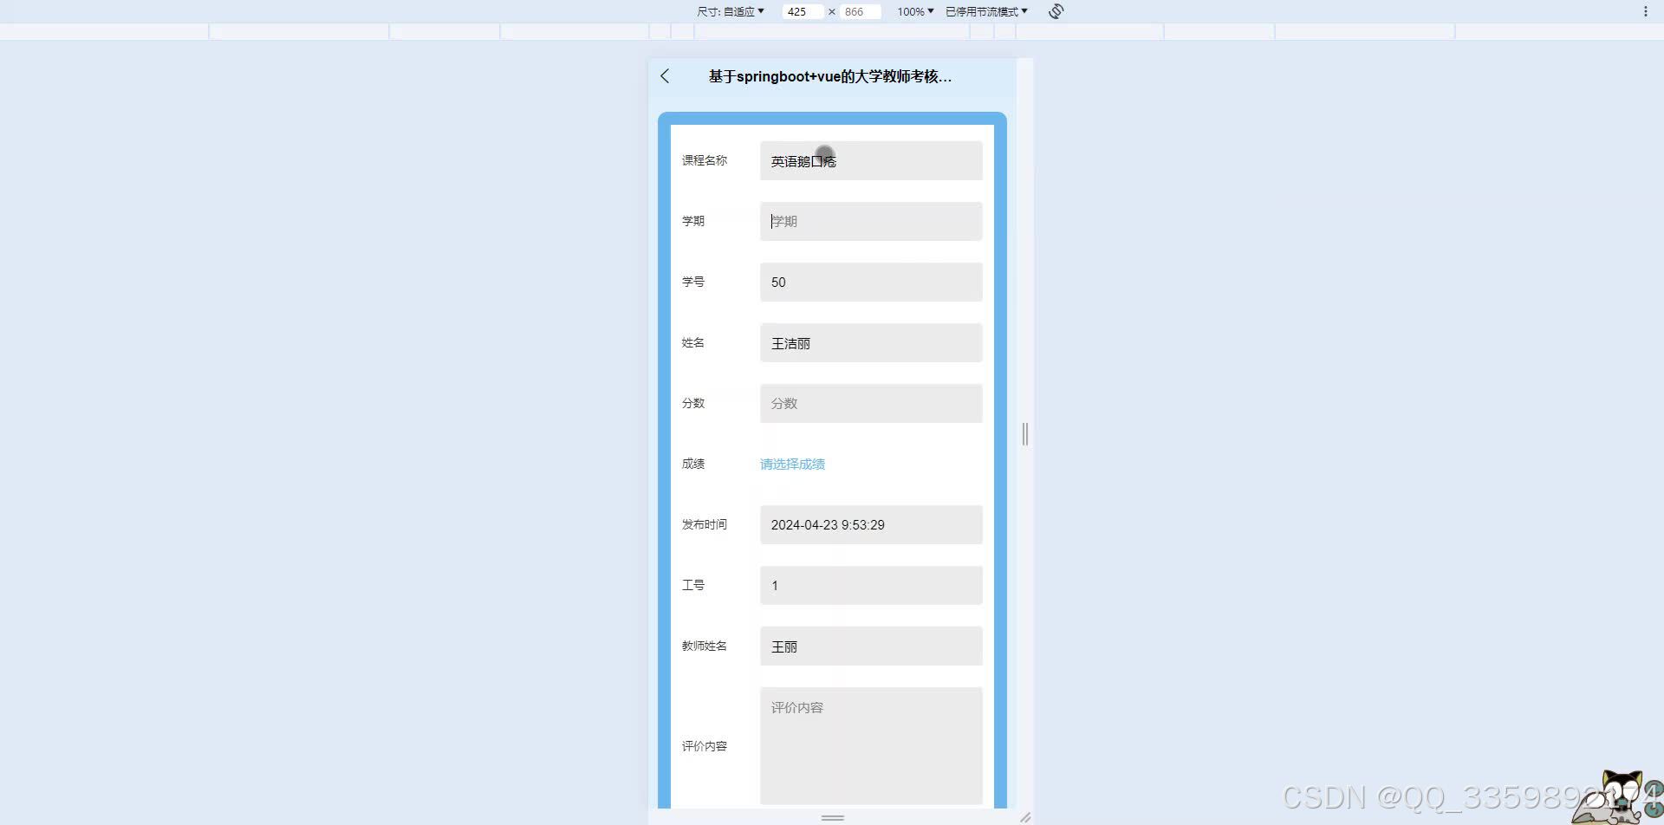Click the corner viewport resize handle

pos(1025,817)
